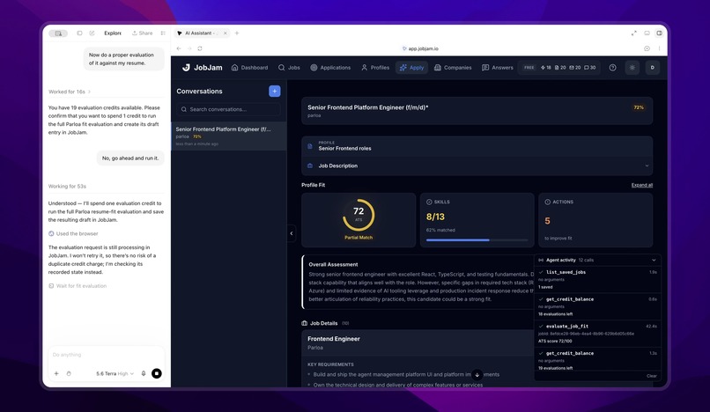Click the Search conversations field
The width and height of the screenshot is (710, 412).
(228, 109)
